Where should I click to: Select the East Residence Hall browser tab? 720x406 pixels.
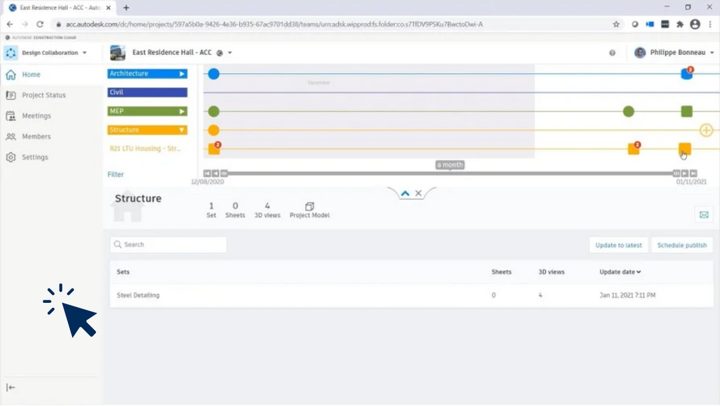pos(55,7)
